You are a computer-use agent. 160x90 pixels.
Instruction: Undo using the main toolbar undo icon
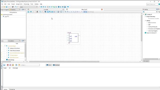15,7
